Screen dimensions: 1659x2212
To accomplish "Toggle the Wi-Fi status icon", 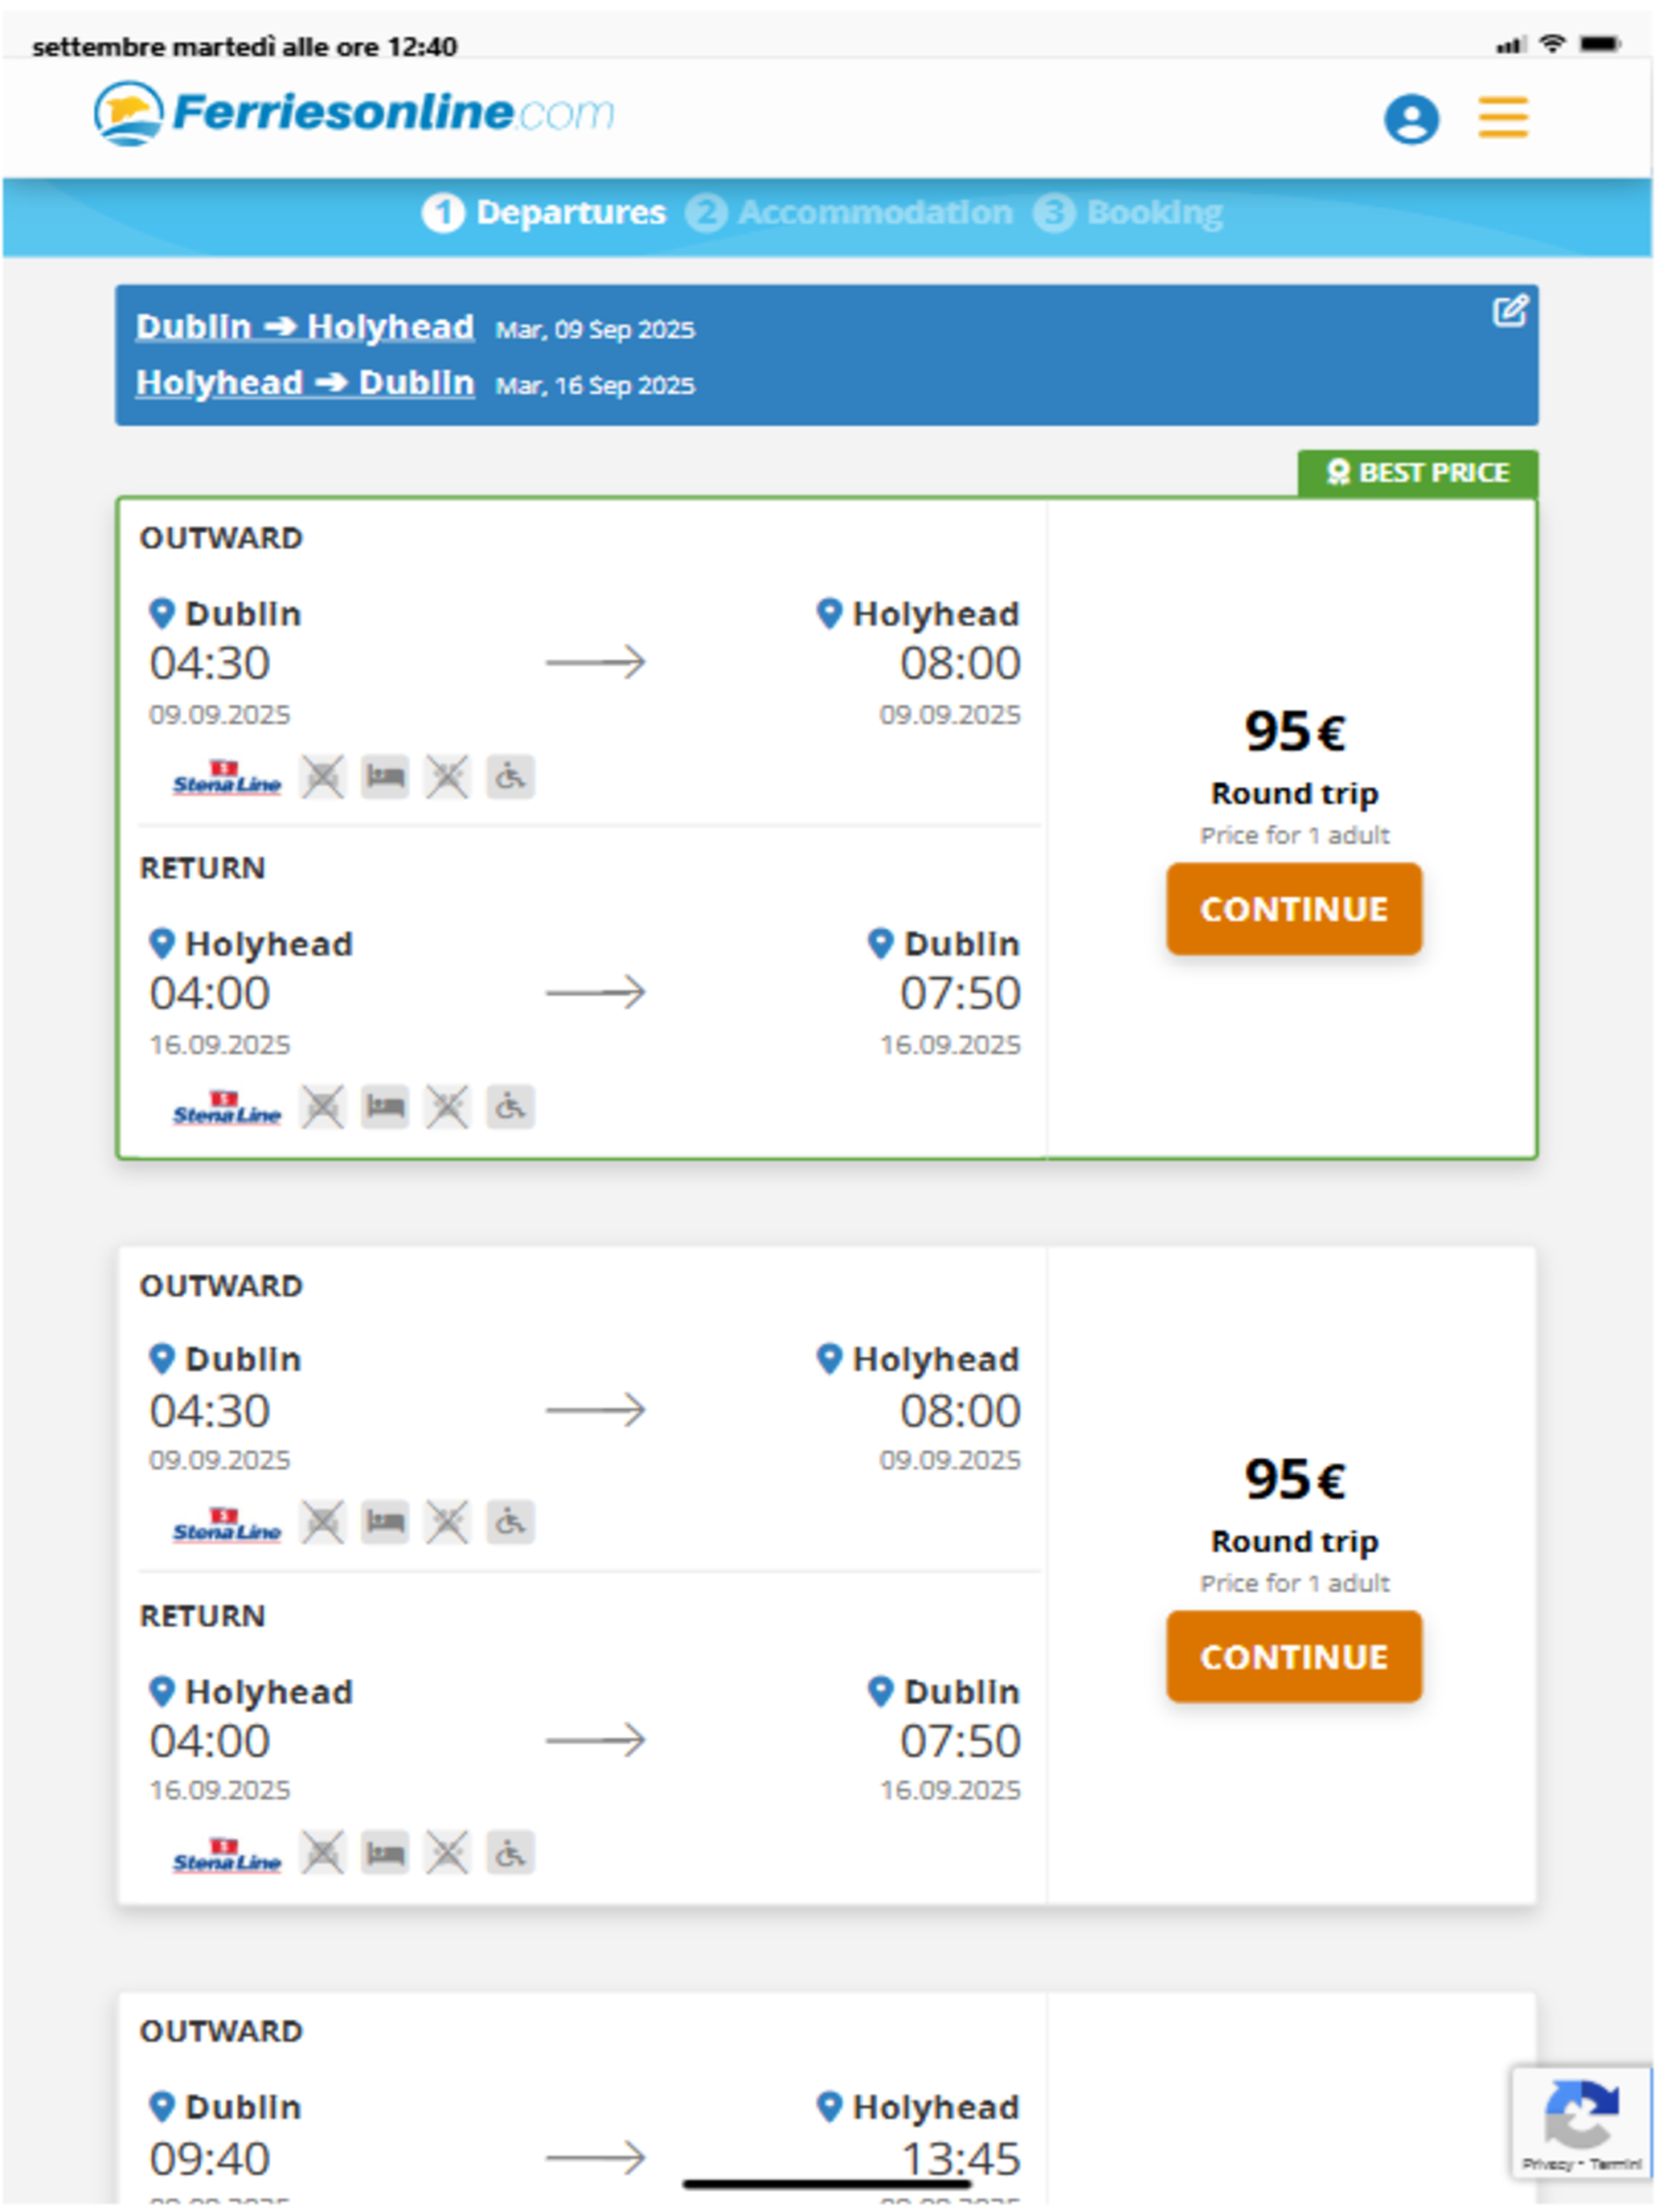I will (x=1553, y=44).
